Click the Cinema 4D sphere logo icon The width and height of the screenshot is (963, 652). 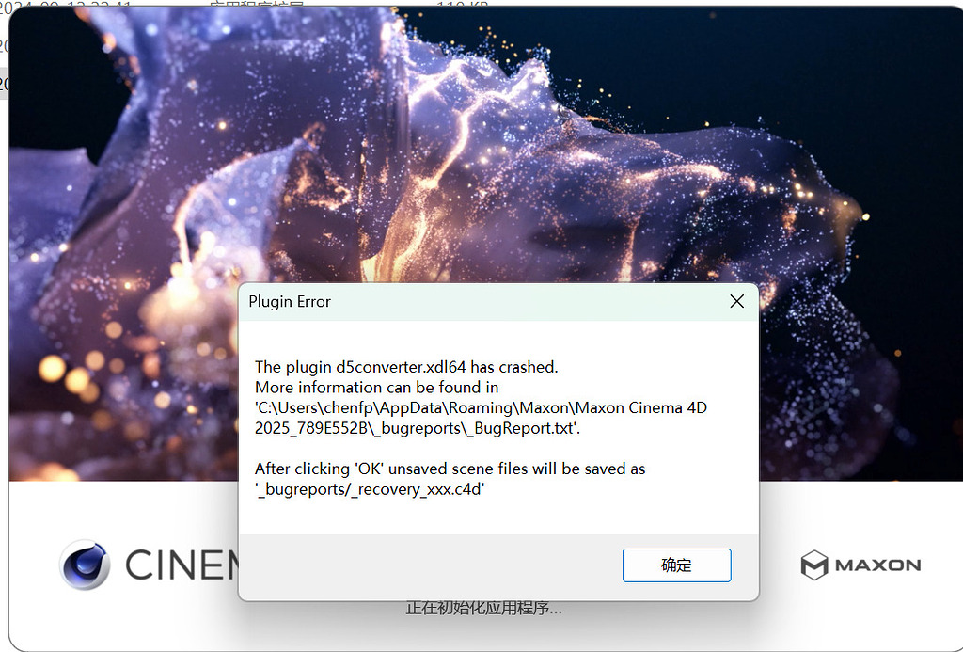[85, 565]
